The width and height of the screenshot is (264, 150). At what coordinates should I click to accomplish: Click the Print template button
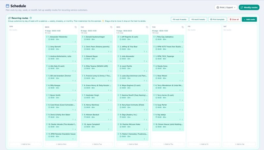click(217, 19)
